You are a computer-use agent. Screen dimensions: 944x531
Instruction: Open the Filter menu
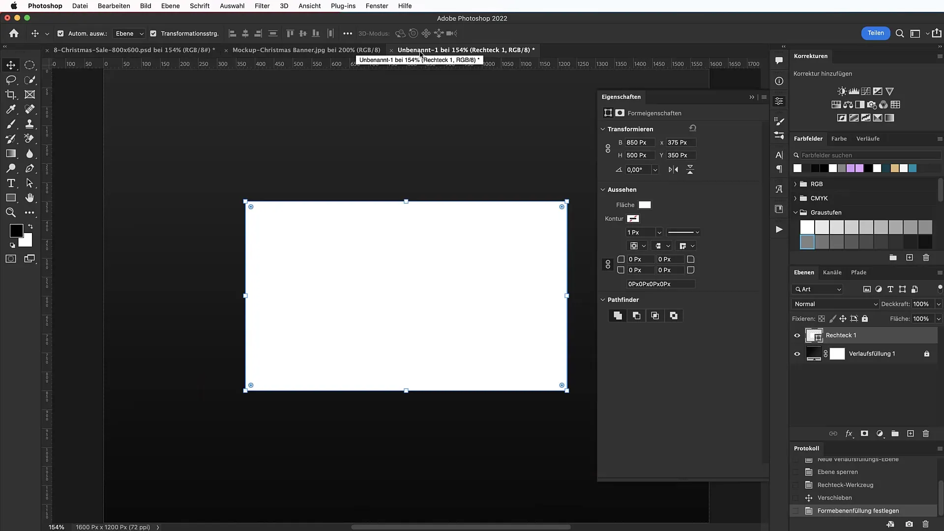pos(262,6)
